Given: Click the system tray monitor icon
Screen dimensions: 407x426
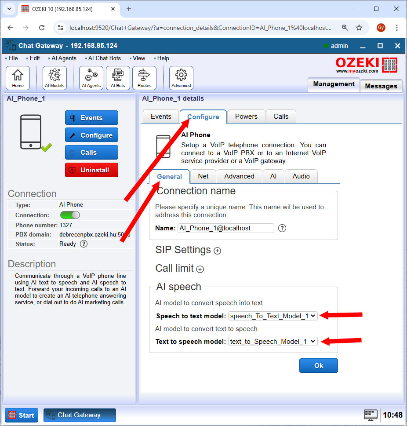Looking at the screenshot, I should coord(371,415).
